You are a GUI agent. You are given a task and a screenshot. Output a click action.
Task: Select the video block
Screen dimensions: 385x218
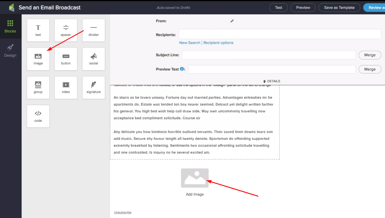click(66, 88)
